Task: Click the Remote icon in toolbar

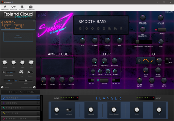Action: [22, 7]
